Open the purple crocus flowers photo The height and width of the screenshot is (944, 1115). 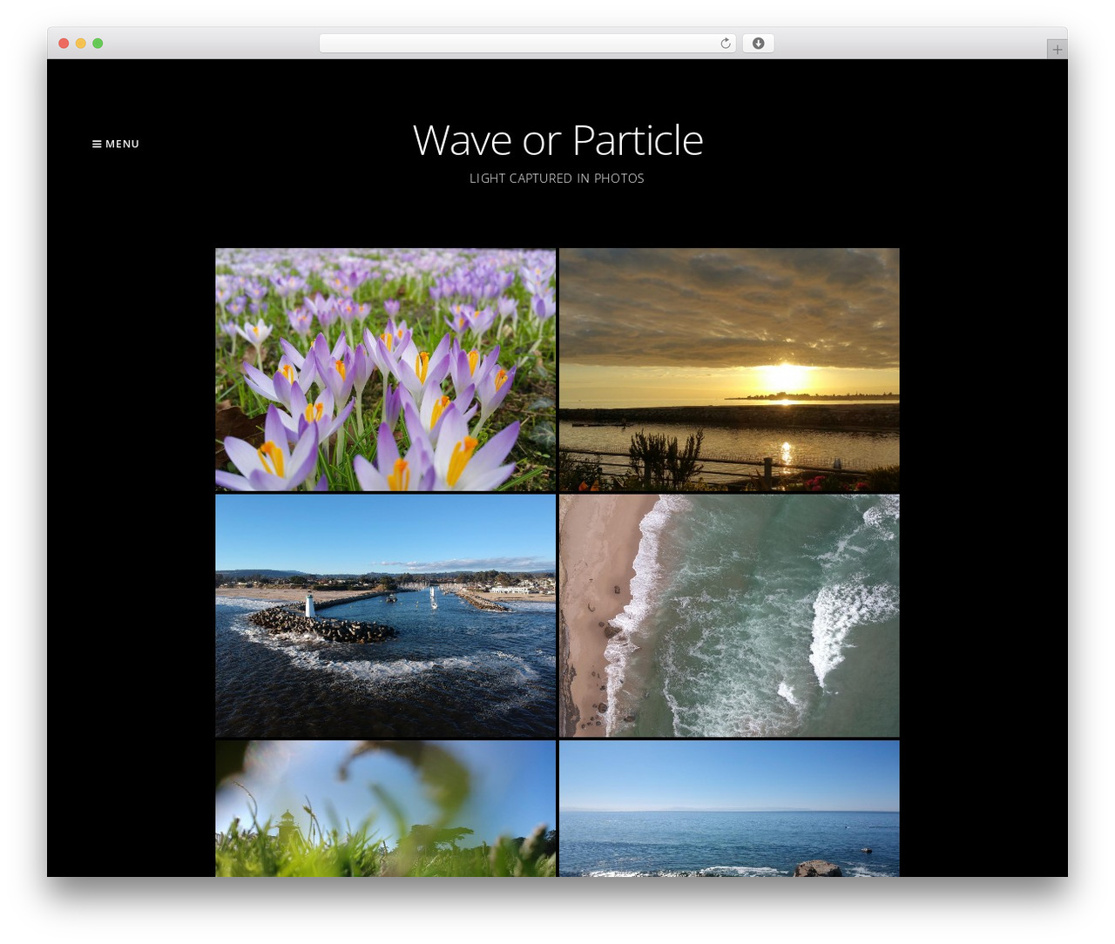(385, 369)
